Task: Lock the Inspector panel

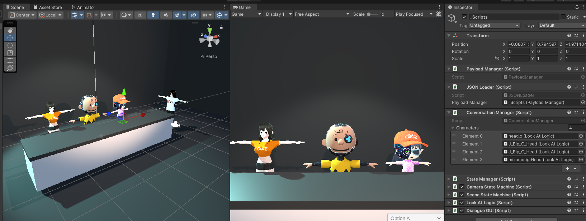Action: pos(577,7)
